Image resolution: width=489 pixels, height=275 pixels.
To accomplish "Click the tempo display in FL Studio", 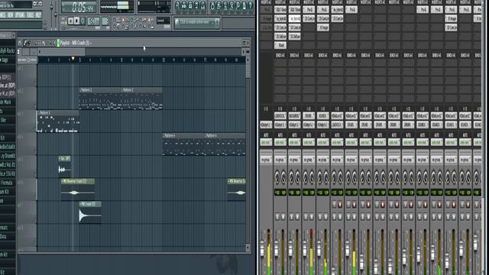I will [x=93, y=21].
